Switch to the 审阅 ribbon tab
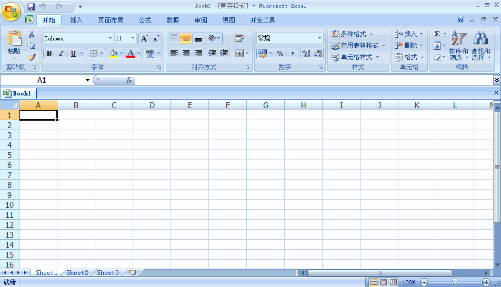 click(201, 20)
